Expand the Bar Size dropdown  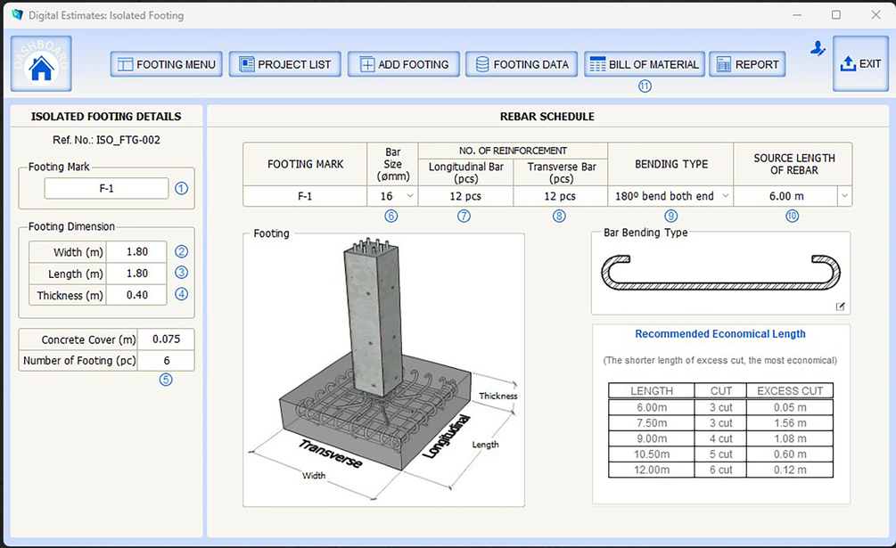tap(410, 196)
